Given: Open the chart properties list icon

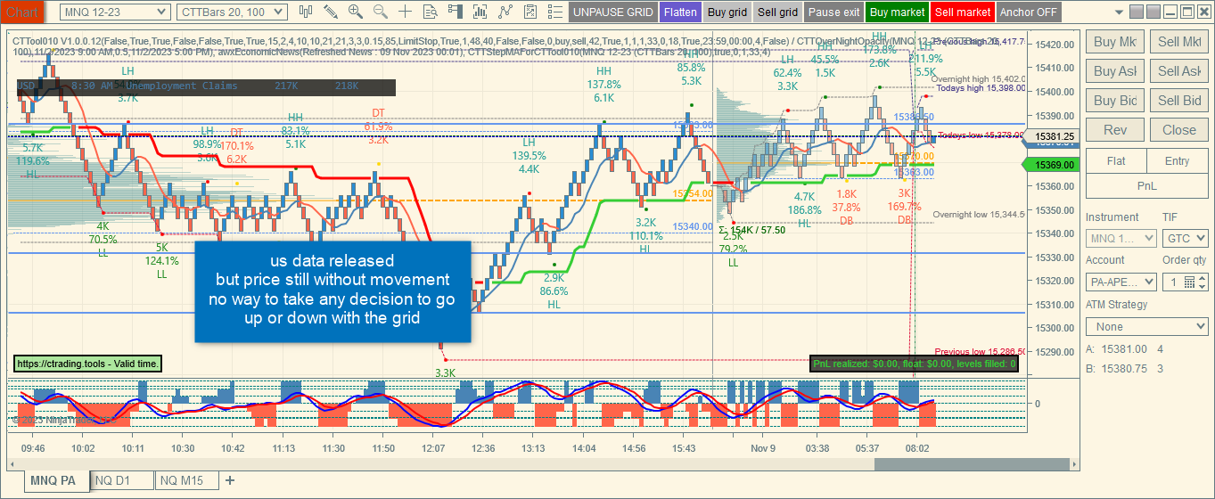Looking at the screenshot, I should coord(555,12).
